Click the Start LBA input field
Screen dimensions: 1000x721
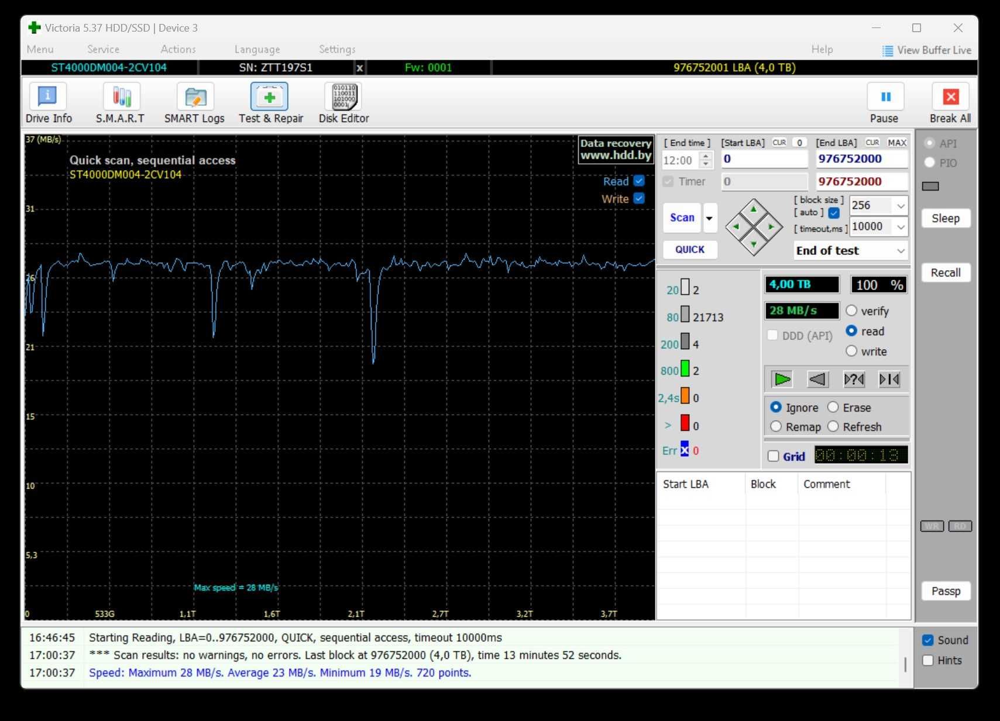point(764,159)
